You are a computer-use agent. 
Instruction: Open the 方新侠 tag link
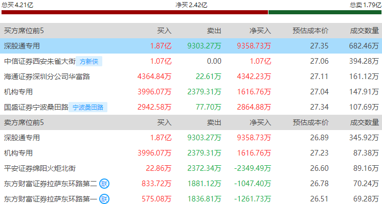[89, 61]
